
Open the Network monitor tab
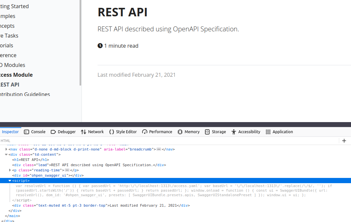pos(92,132)
